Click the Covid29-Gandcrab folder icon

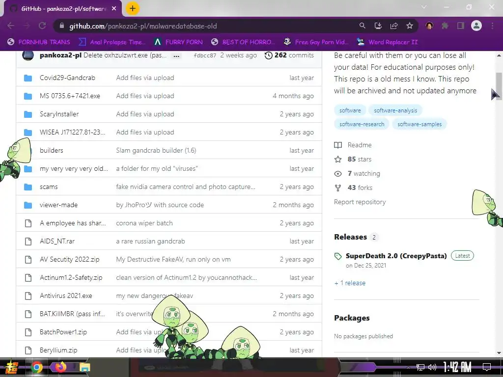28,78
